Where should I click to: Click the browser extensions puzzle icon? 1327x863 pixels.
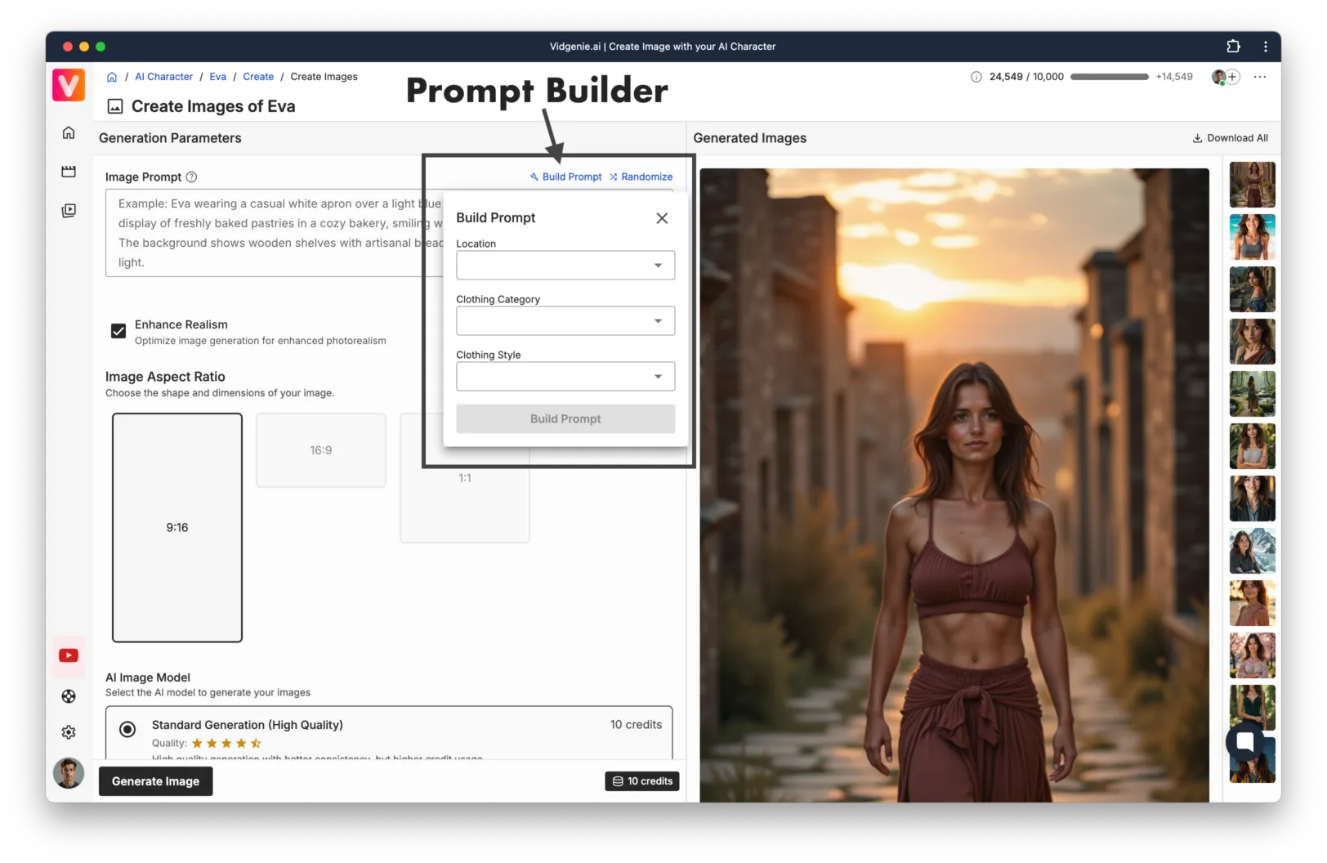point(1233,47)
